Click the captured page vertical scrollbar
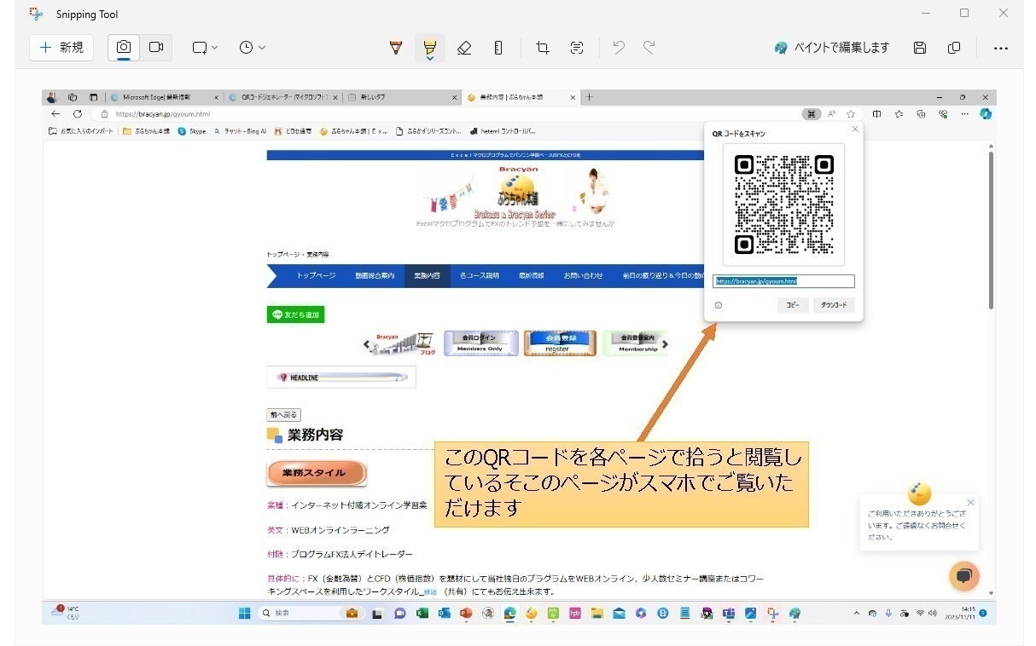Image resolution: width=1036 pixels, height=646 pixels. (x=990, y=230)
